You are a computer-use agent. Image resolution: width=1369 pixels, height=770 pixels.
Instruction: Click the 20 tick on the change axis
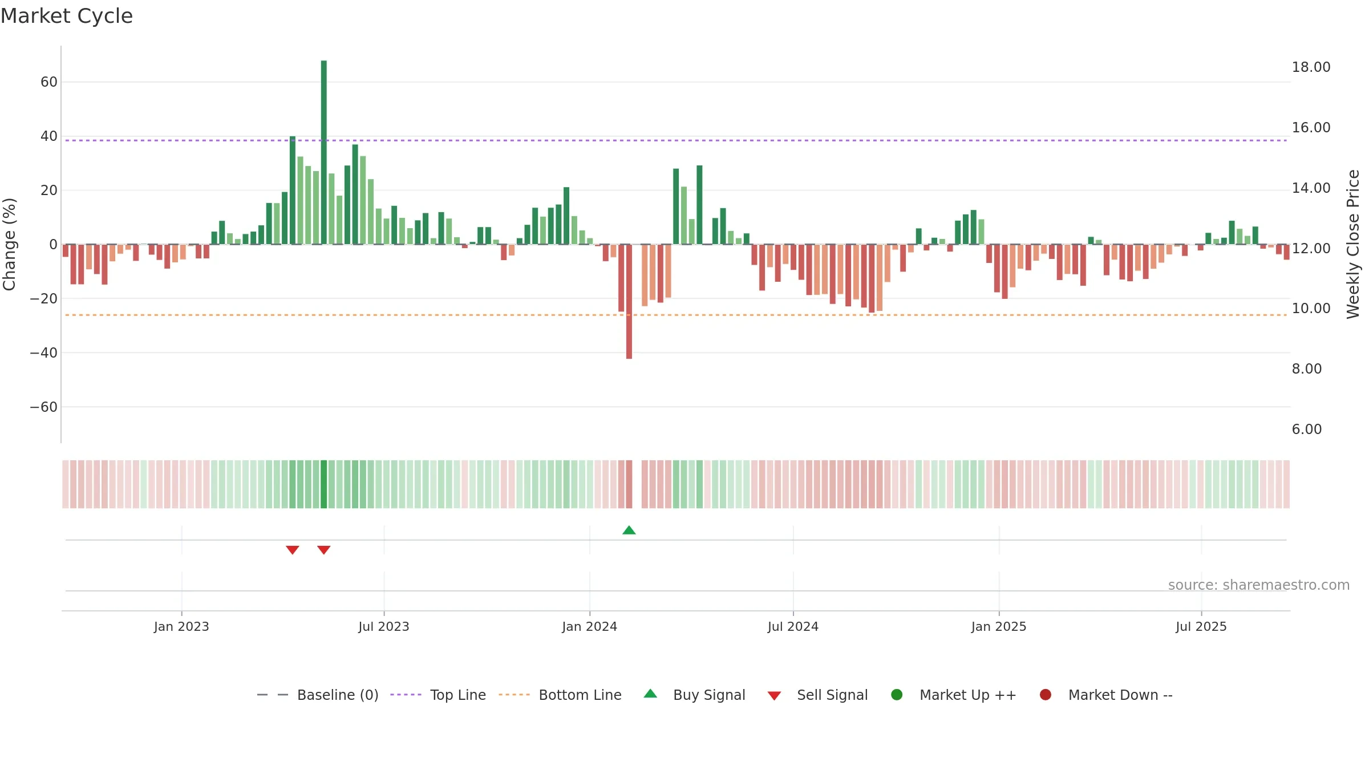point(49,191)
